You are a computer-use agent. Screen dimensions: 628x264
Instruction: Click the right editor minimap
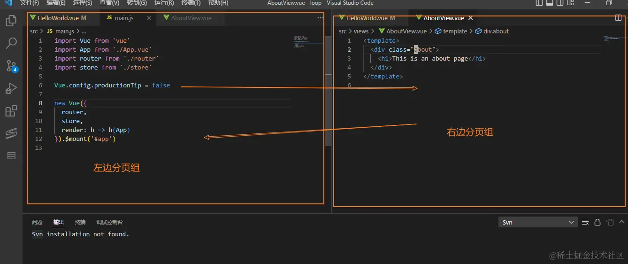614,38
